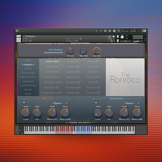Open the Output channel dropdown

coord(43,39)
